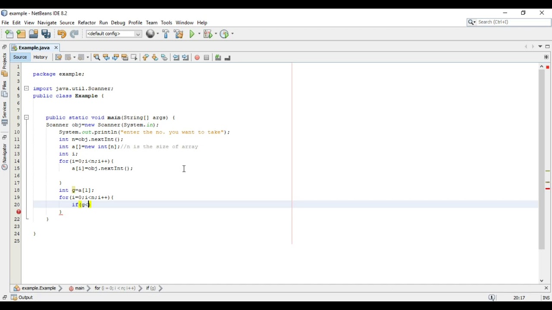Image resolution: width=552 pixels, height=310 pixels.
Task: Click the Start Macro Recording red icon
Action: click(x=197, y=57)
